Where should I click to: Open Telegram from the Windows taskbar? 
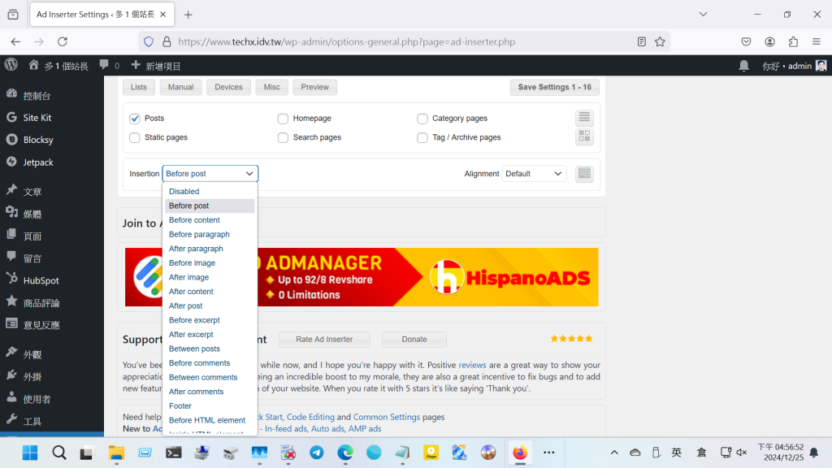click(x=316, y=453)
